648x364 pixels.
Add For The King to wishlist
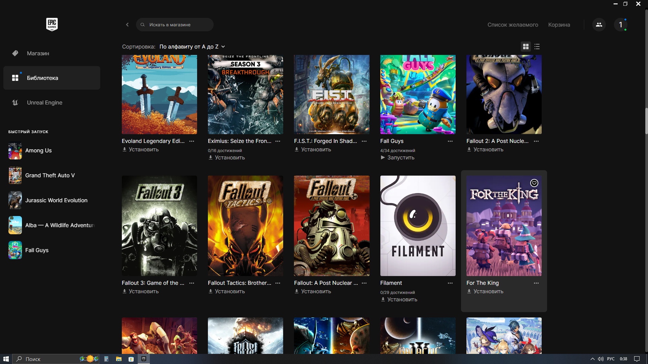click(x=534, y=183)
